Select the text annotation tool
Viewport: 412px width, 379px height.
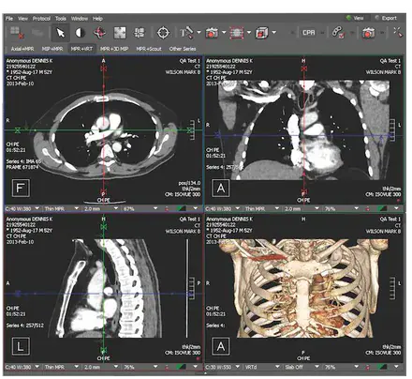pyautogui.click(x=186, y=33)
